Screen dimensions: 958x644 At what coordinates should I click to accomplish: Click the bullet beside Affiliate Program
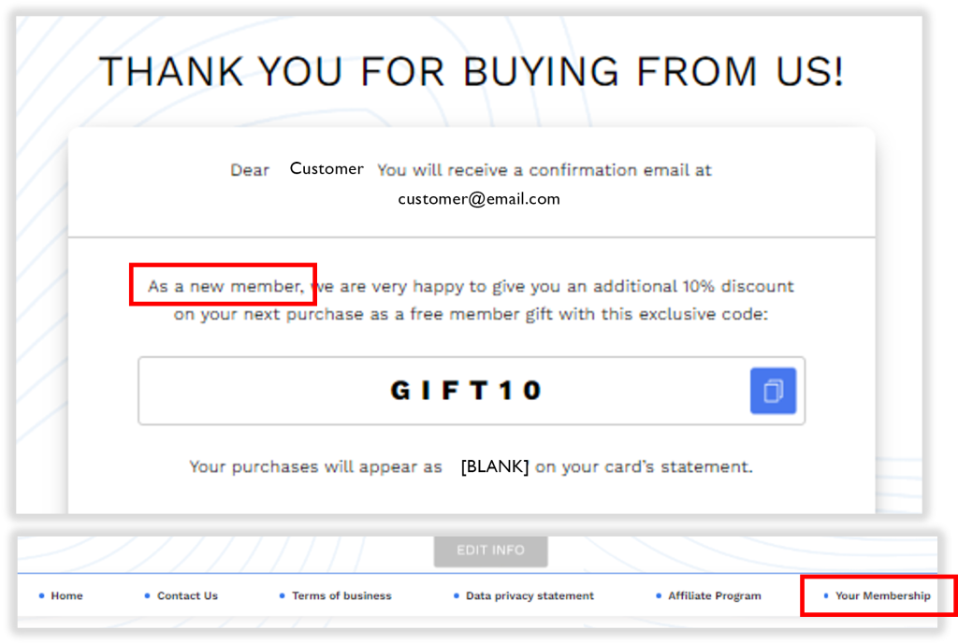(659, 595)
